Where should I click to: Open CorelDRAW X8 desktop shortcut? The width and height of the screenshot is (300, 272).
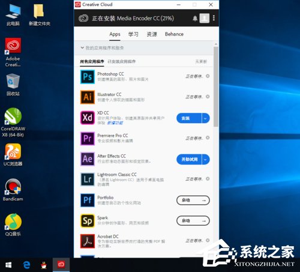(x=13, y=122)
